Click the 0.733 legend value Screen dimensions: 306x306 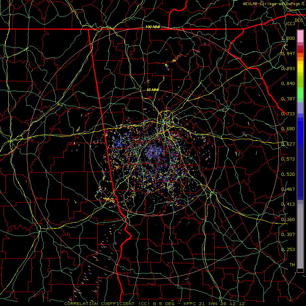(288, 114)
